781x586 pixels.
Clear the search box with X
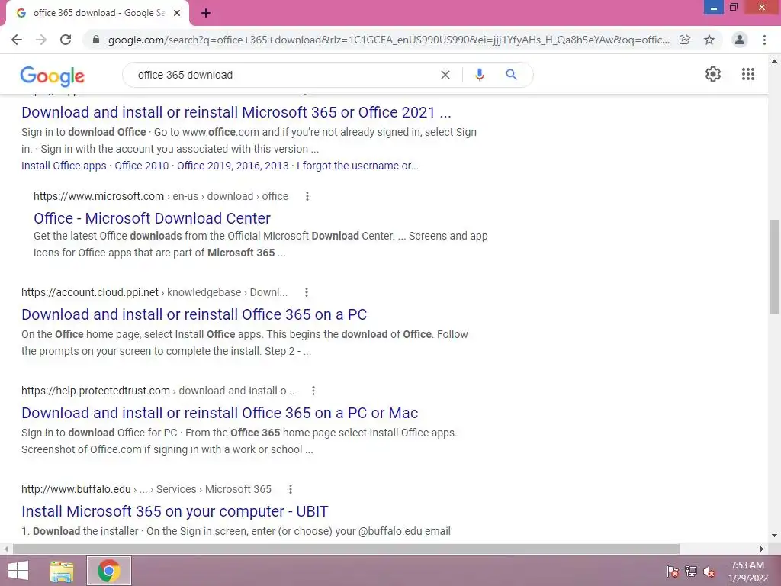[x=445, y=75]
